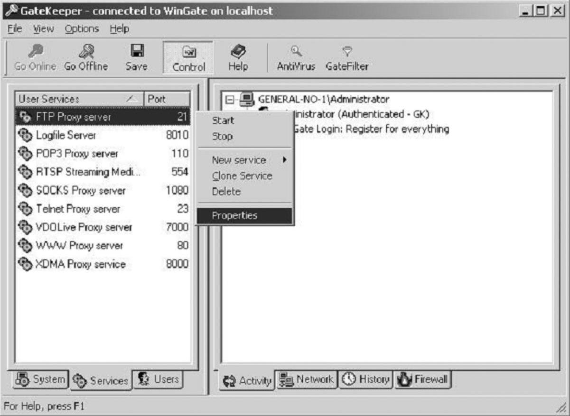Viewport: 570px width, 416px height.
Task: Open the AntiVirus toolbar icon
Action: coord(296,51)
